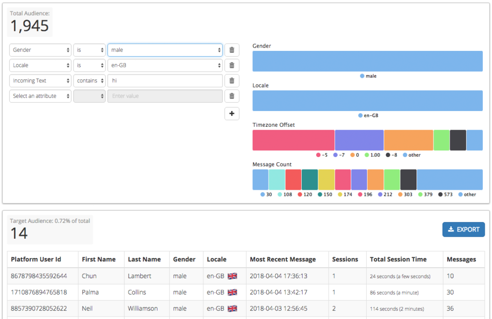Export the target audience list
This screenshot has width=492, height=319.
pyautogui.click(x=464, y=229)
